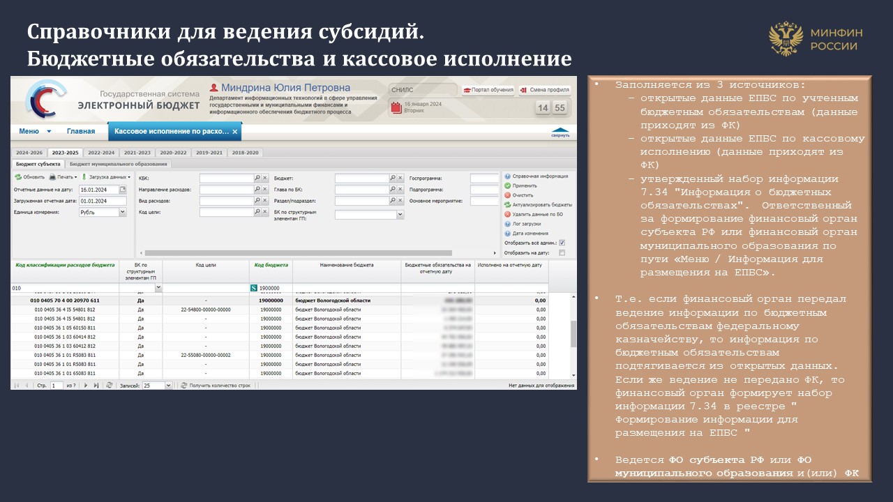Switch to the 2024-2026 period tab
This screenshot has height=502, width=893.
(x=30, y=153)
